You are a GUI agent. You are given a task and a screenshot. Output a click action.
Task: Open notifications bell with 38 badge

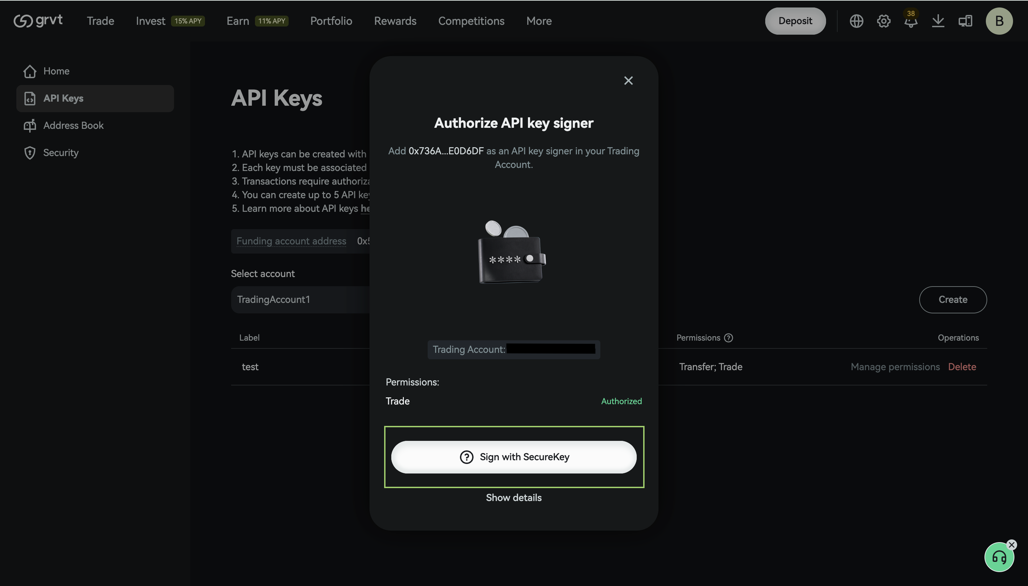(x=910, y=21)
